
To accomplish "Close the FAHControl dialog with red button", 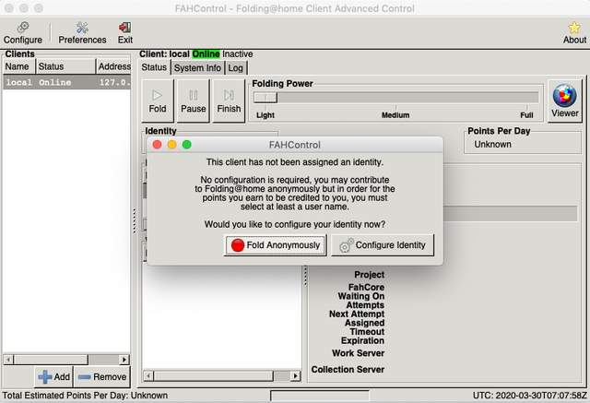I will (157, 145).
